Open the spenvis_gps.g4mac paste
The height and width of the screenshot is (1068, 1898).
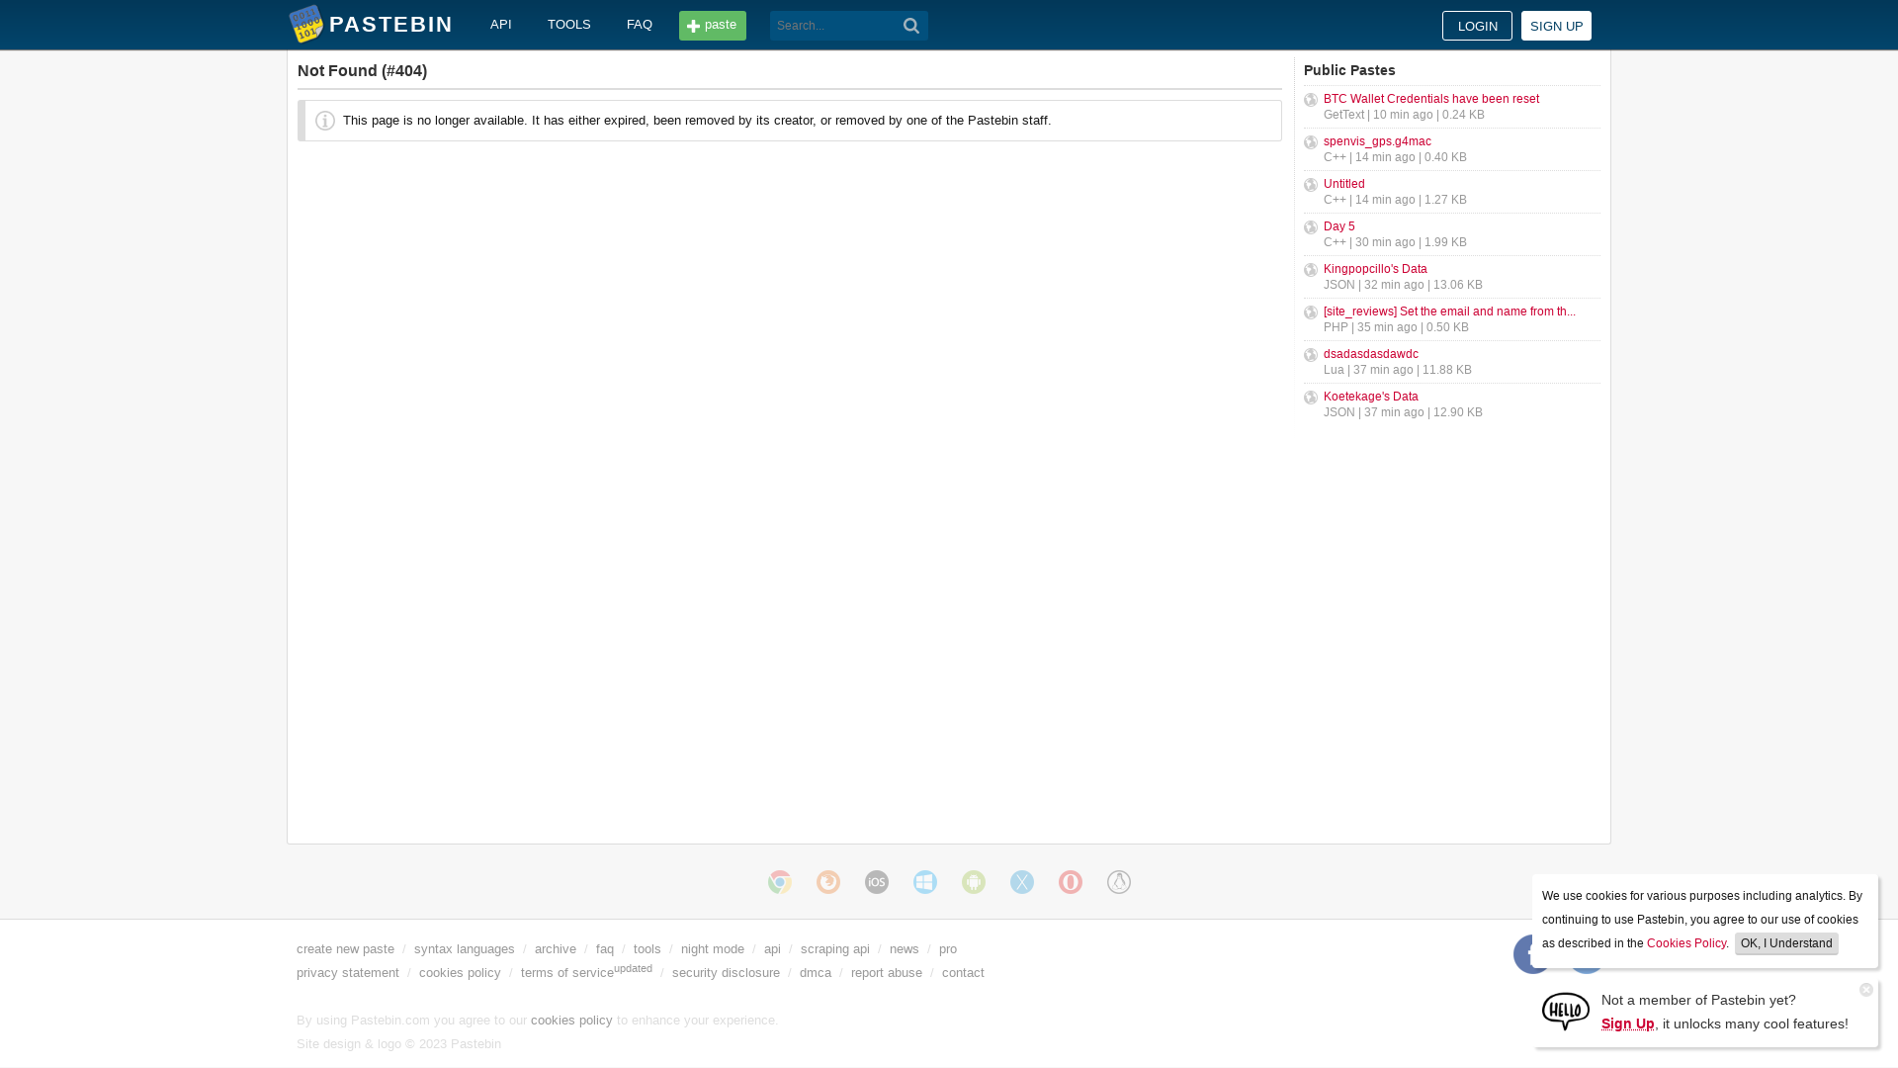(1377, 141)
